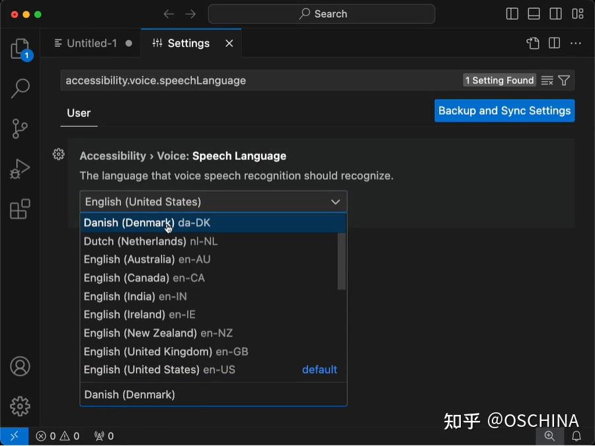Open the Extensions view icon
Image resolution: width=595 pixels, height=446 pixels.
click(x=19, y=209)
